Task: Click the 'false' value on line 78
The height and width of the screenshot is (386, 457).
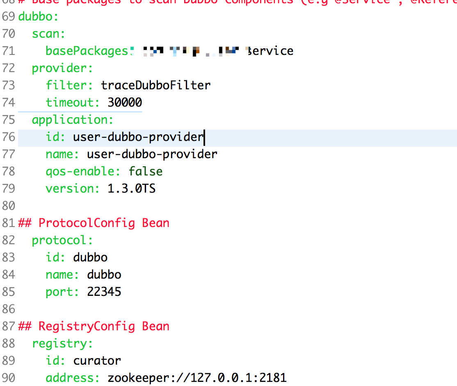Action: click(146, 171)
